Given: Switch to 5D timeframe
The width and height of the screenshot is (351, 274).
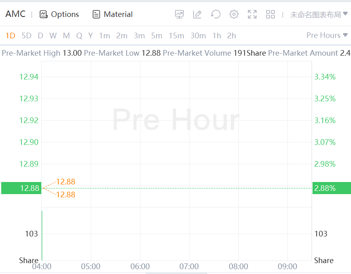Looking at the screenshot, I should (x=26, y=36).
